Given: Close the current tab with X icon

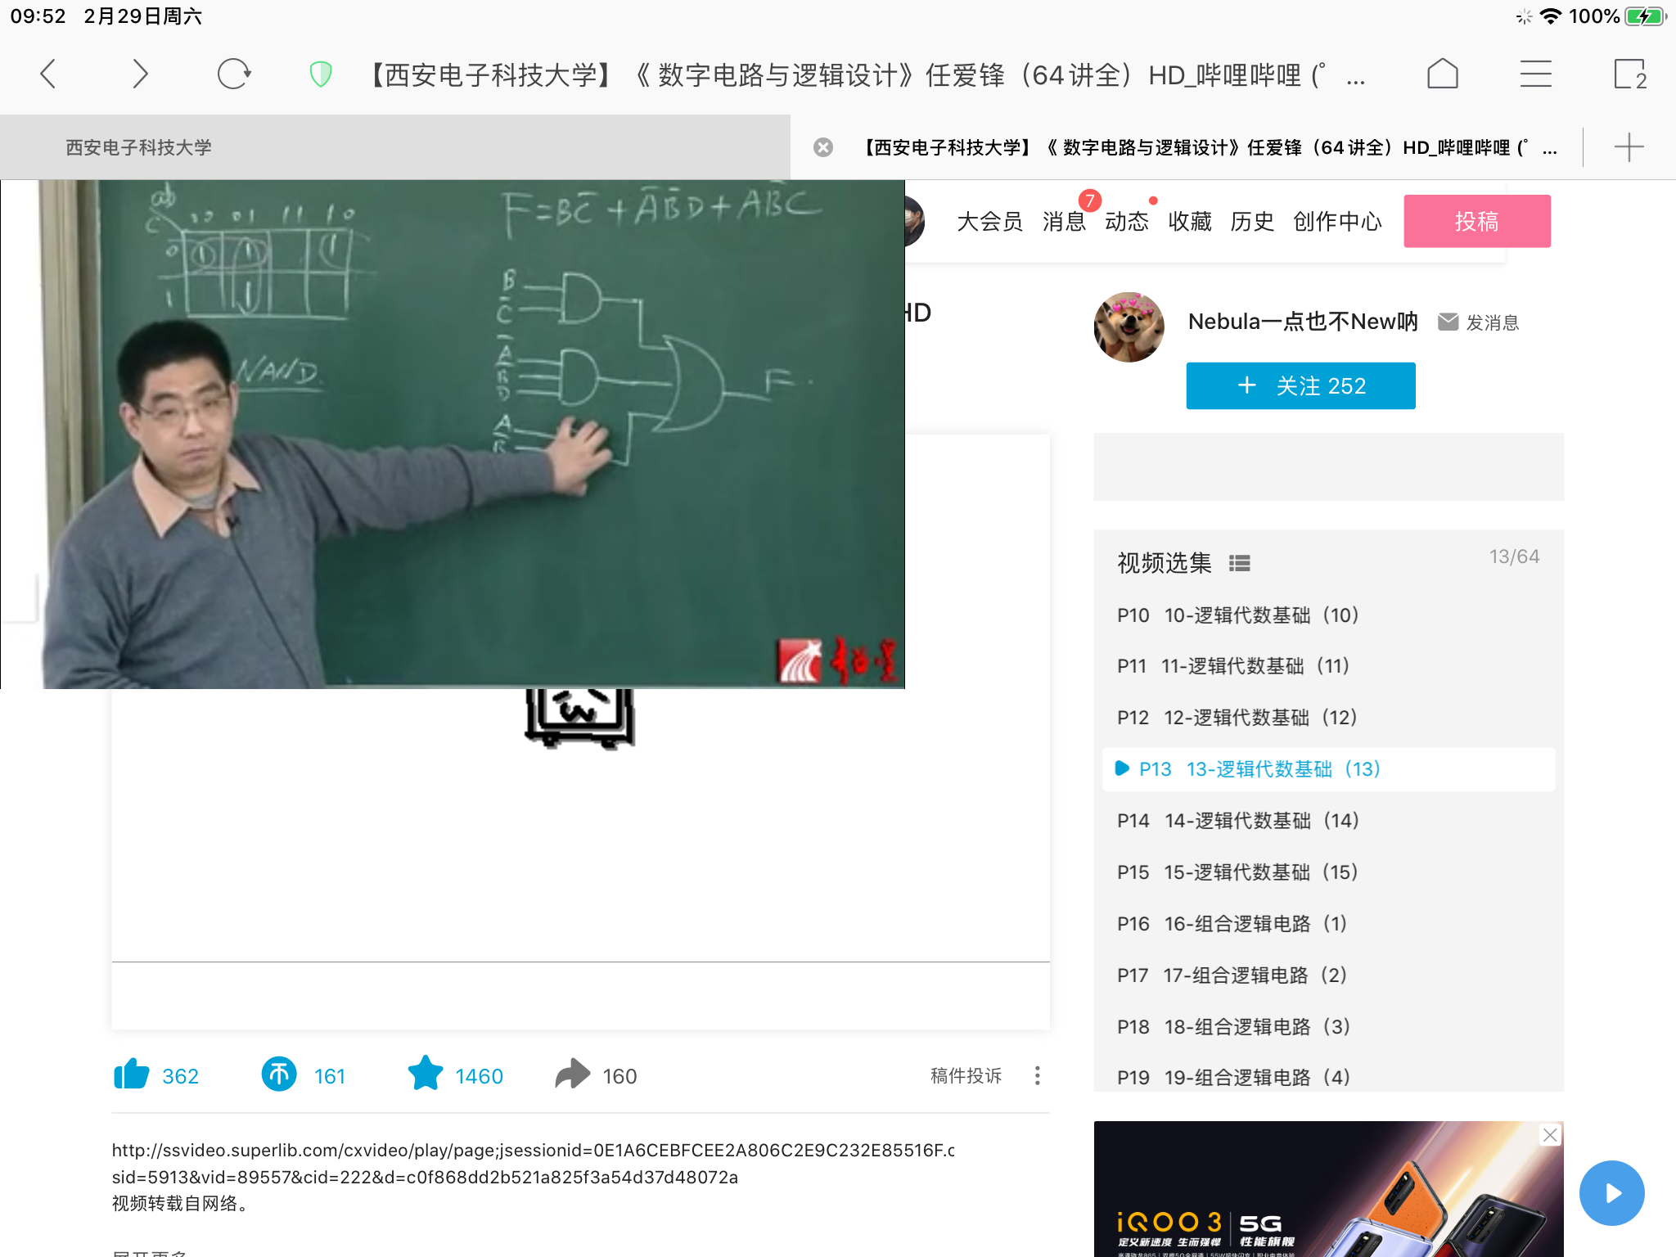Looking at the screenshot, I should (x=823, y=147).
